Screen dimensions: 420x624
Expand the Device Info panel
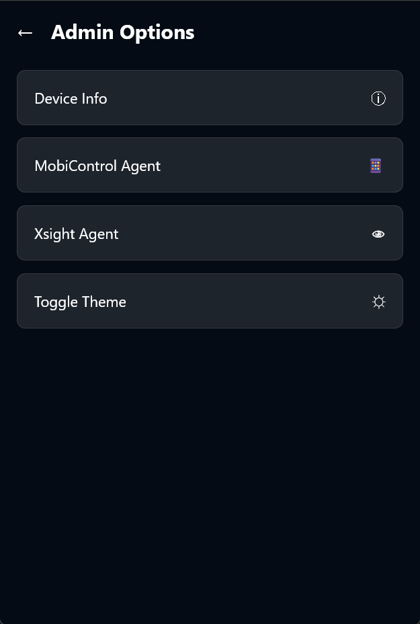coord(210,98)
